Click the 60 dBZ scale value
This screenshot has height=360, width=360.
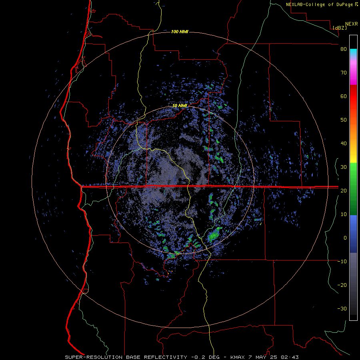344,96
